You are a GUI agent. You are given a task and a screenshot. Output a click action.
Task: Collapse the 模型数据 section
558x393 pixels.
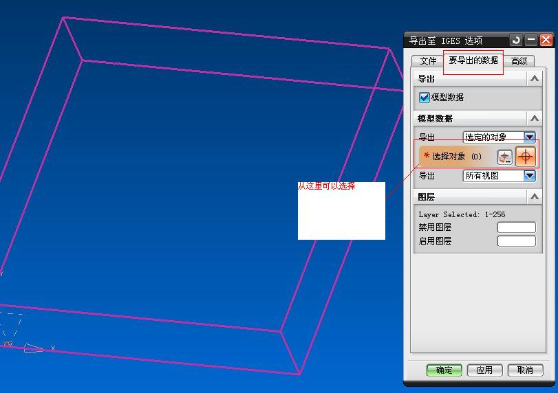534,118
